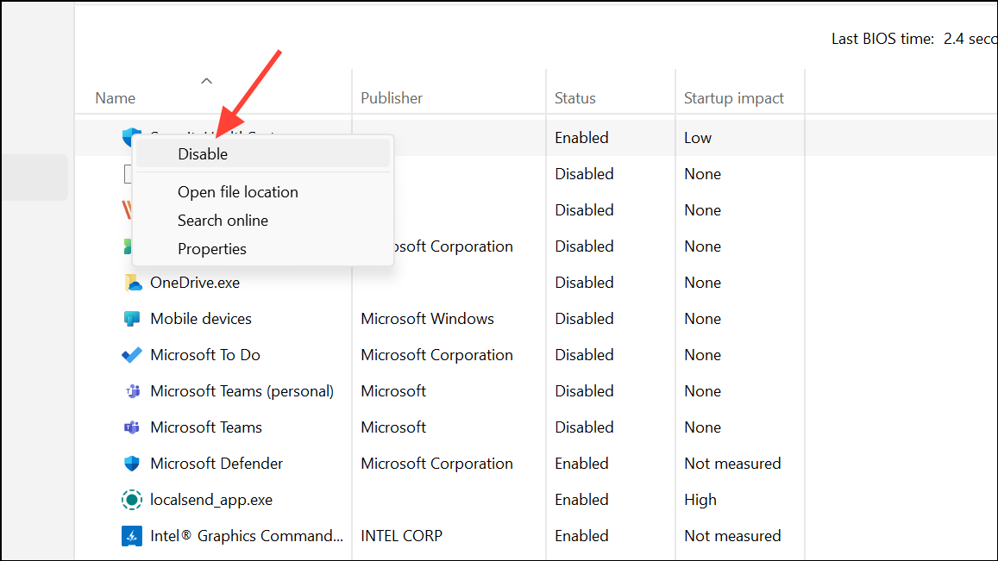The width and height of the screenshot is (998, 561).
Task: Sort by Publisher column header
Action: 392,98
